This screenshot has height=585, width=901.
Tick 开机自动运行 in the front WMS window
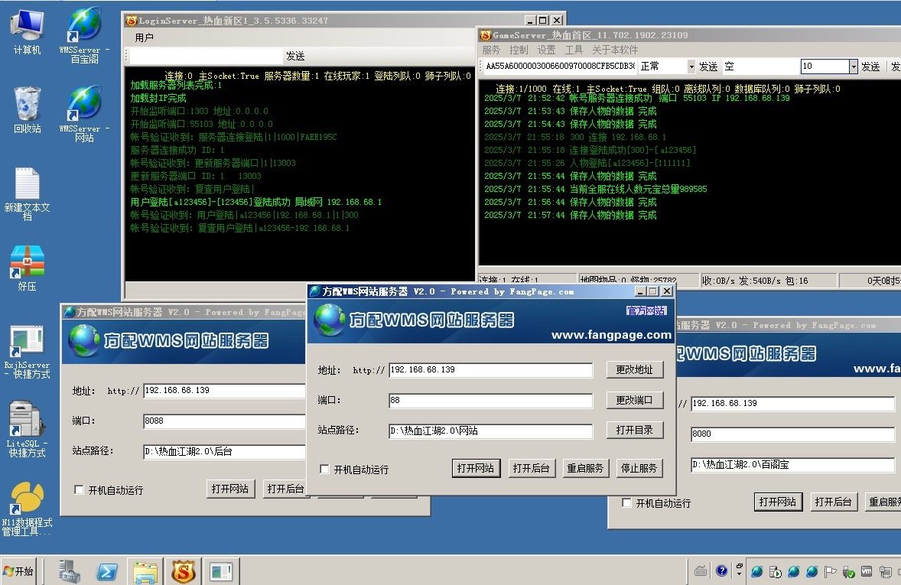[324, 469]
